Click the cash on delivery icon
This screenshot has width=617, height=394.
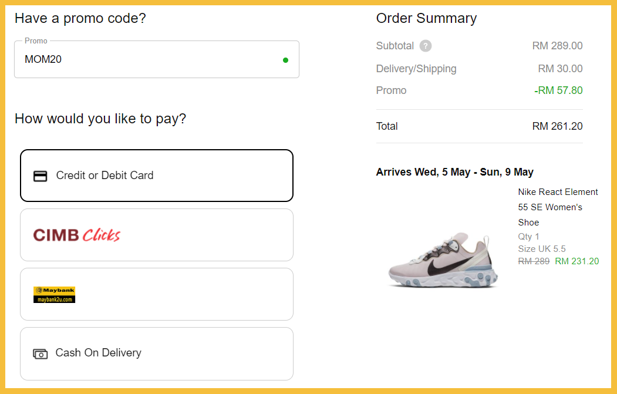point(40,353)
